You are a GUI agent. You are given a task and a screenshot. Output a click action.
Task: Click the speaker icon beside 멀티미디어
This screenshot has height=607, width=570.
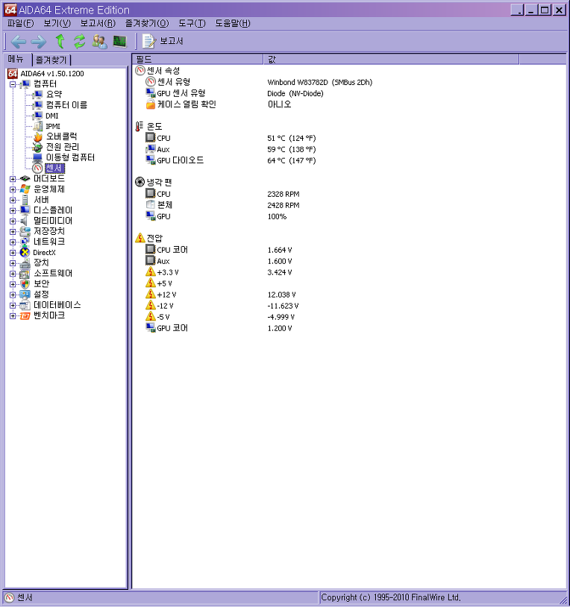coord(25,221)
